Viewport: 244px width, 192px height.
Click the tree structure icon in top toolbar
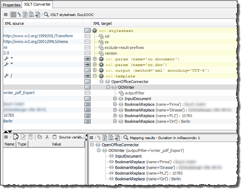pos(20,15)
